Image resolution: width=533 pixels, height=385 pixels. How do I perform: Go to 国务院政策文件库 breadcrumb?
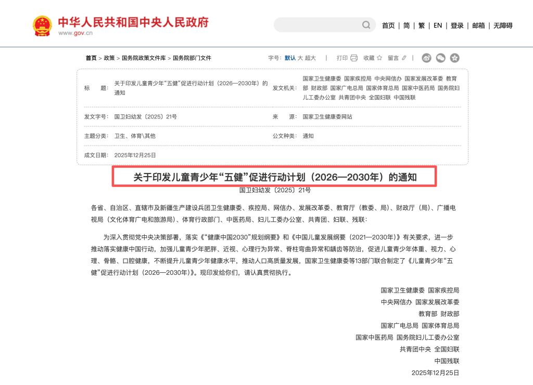[144, 58]
